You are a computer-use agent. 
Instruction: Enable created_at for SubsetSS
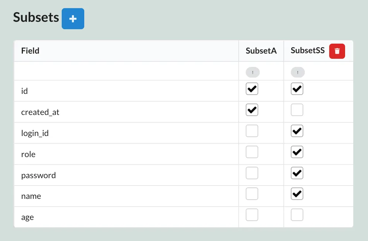[x=297, y=110]
